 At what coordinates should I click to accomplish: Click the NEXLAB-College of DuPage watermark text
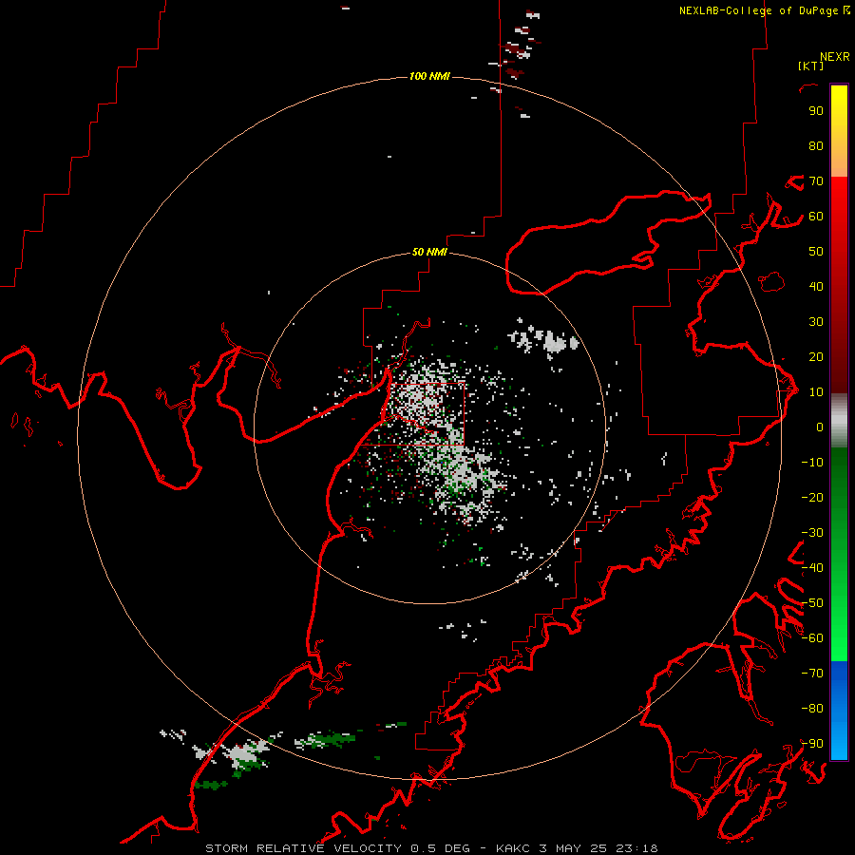[764, 10]
